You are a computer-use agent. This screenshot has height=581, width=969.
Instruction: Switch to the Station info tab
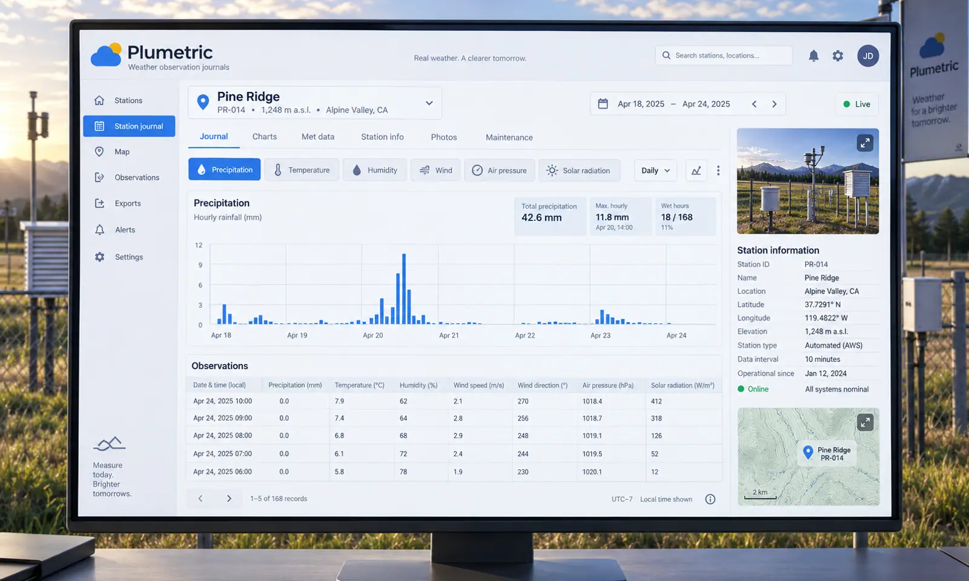click(382, 137)
